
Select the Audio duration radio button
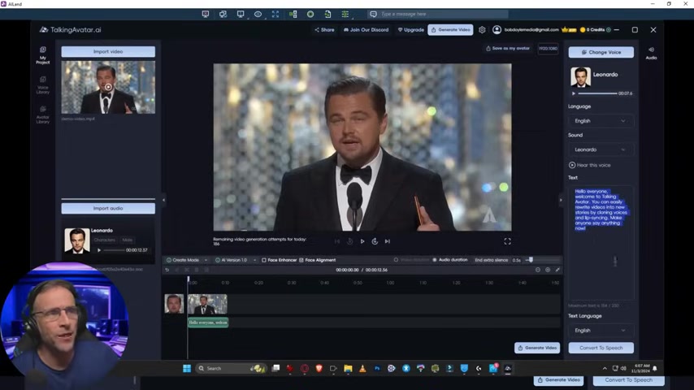pyautogui.click(x=435, y=260)
